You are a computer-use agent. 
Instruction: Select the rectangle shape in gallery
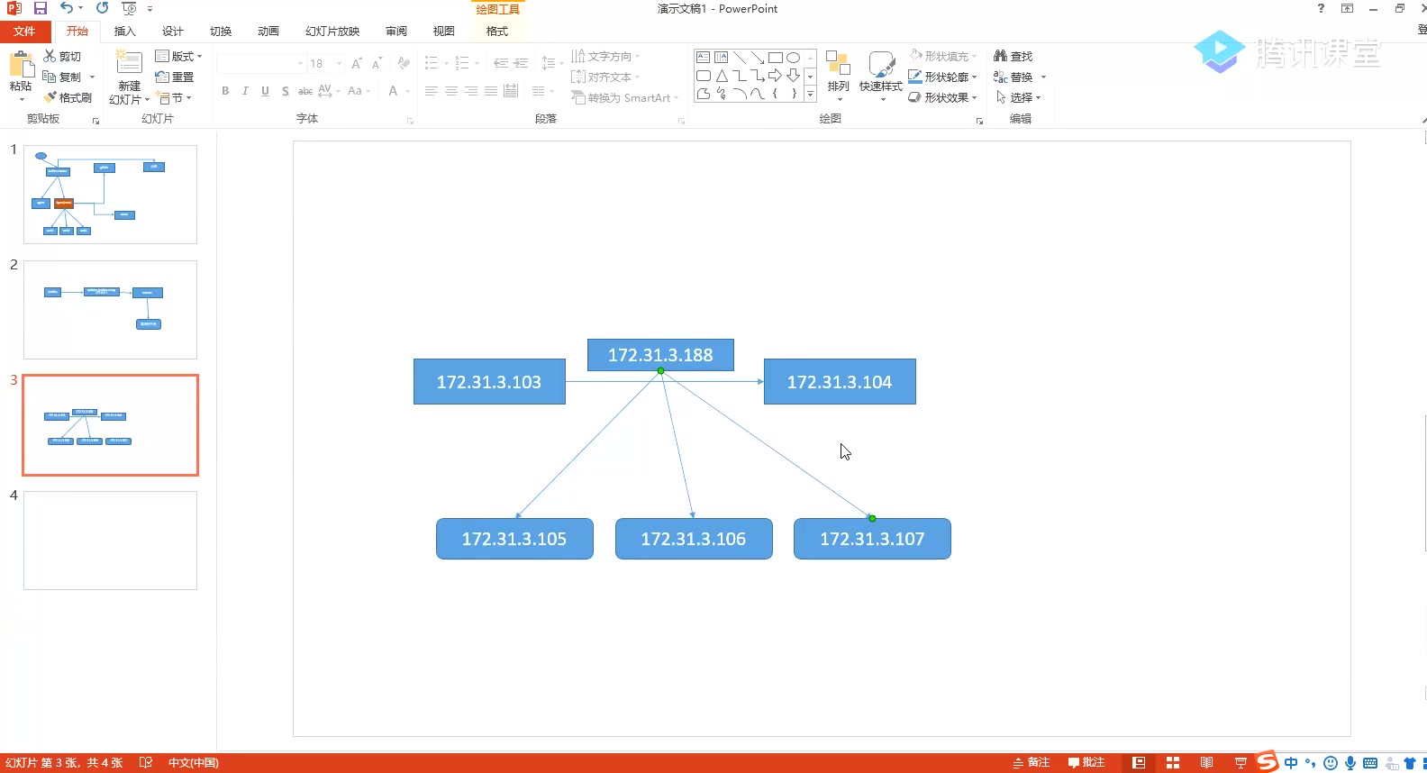point(775,57)
